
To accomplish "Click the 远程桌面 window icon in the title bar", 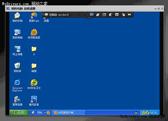I will tap(8, 8).
